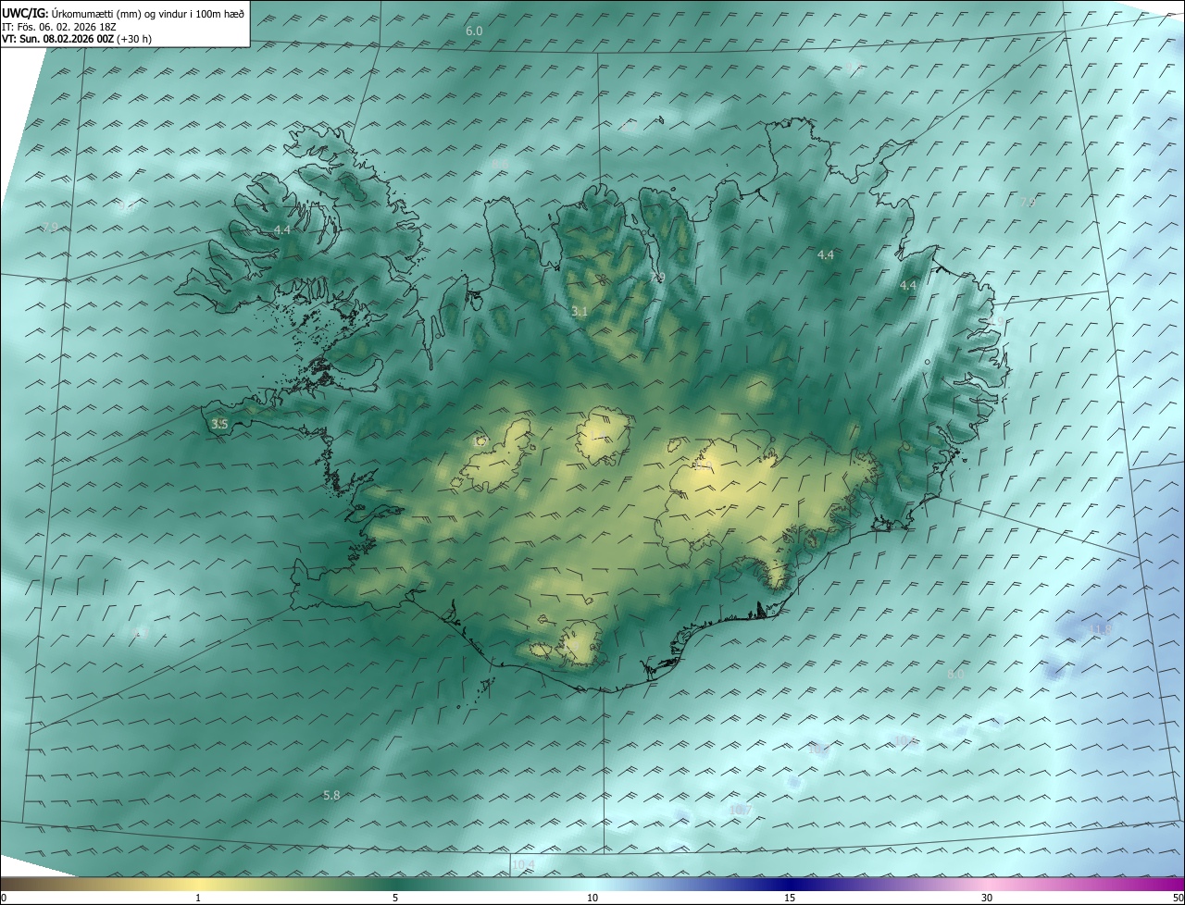
Task: Click the 10.4 value label above the colour bar
Action: (523, 865)
